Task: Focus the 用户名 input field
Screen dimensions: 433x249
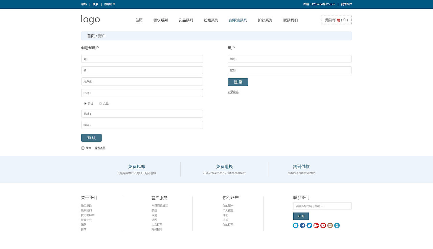Action: pyautogui.click(x=142, y=81)
